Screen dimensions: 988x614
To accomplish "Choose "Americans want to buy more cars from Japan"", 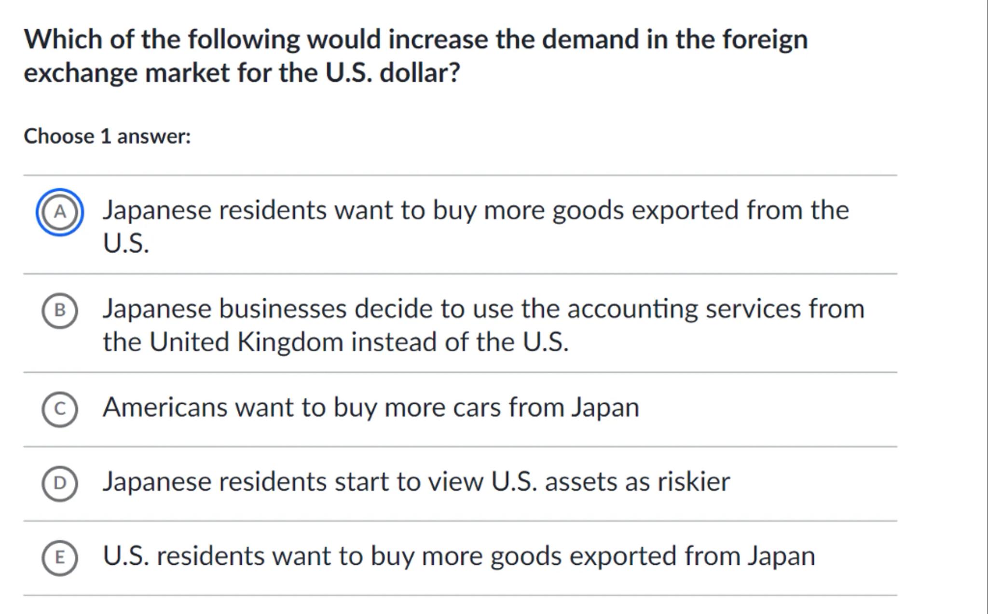I will pyautogui.click(x=370, y=408).
